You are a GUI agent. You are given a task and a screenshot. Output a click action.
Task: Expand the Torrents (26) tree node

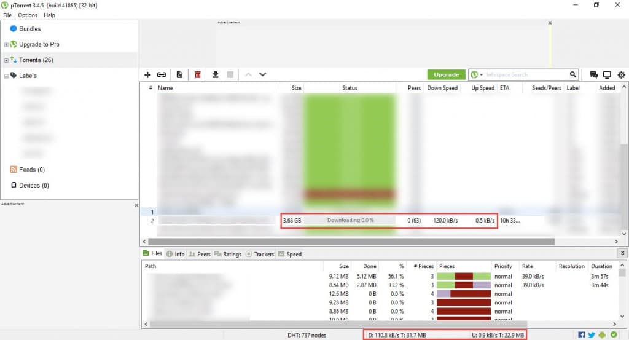click(6, 60)
